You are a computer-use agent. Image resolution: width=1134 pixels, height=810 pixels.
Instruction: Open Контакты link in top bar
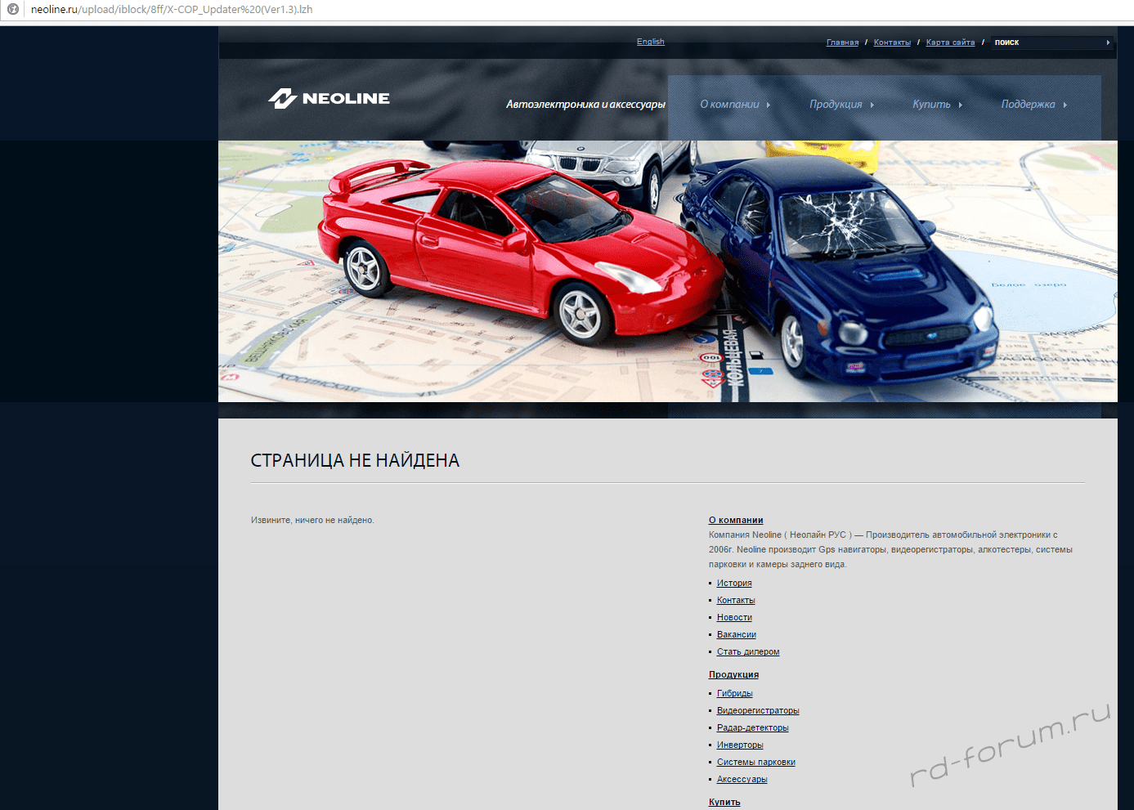892,43
